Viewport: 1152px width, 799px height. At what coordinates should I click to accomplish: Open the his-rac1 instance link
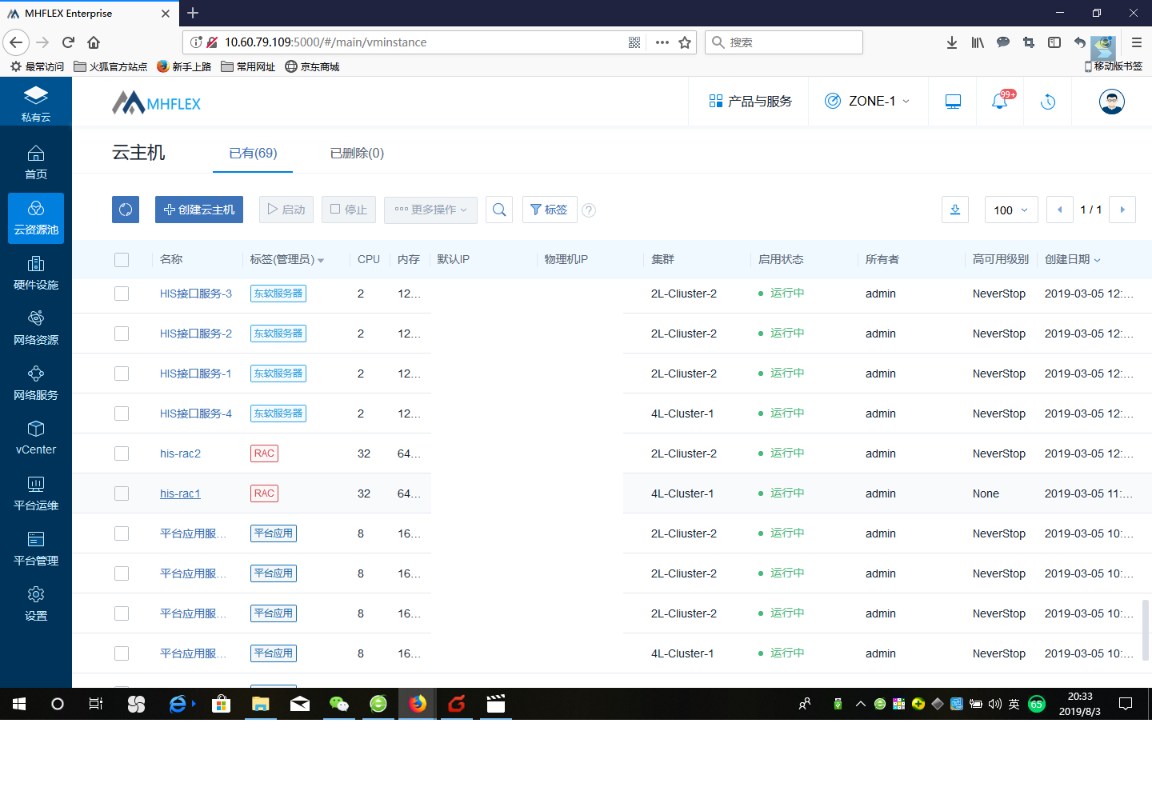coord(180,493)
